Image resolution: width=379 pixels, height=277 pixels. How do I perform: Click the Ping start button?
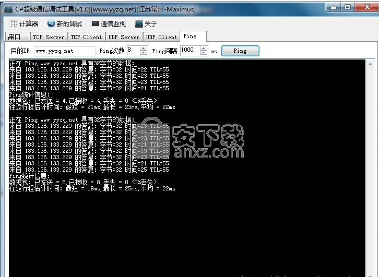[240, 51]
